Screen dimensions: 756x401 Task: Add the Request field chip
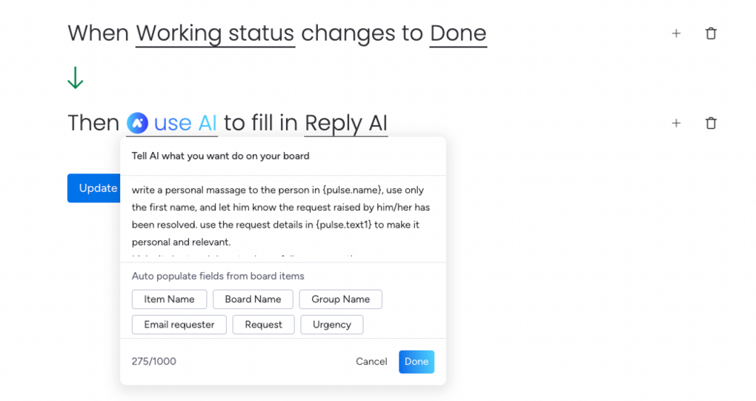point(263,325)
